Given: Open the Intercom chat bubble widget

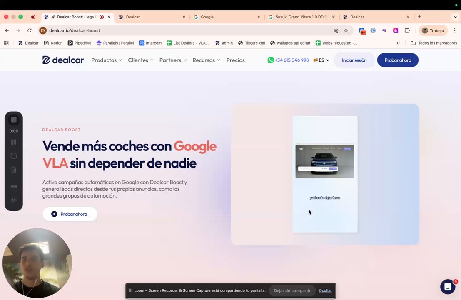Looking at the screenshot, I should point(448,287).
